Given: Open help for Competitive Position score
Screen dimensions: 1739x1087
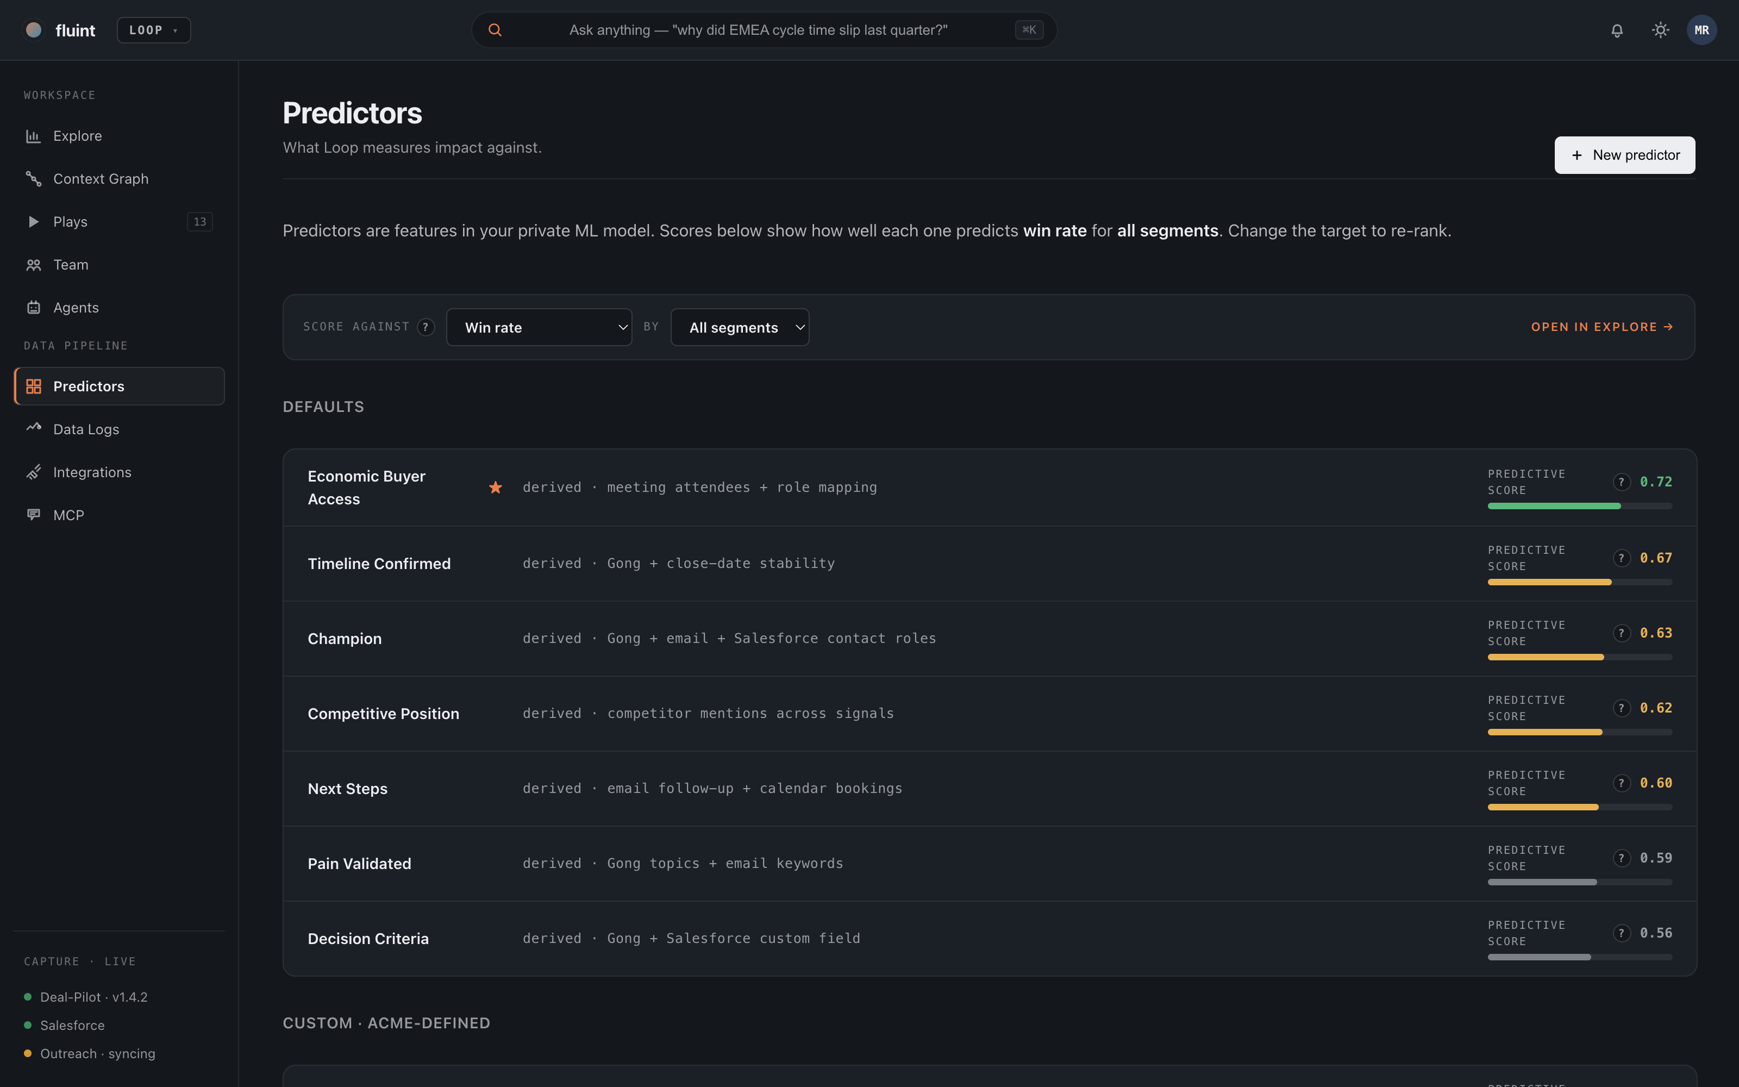Looking at the screenshot, I should pos(1621,708).
